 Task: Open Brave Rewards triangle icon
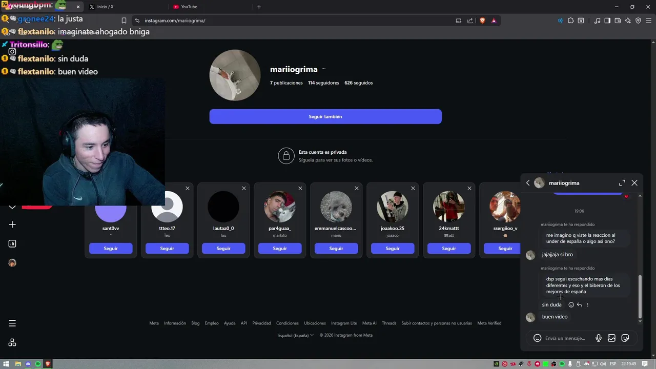(x=494, y=20)
